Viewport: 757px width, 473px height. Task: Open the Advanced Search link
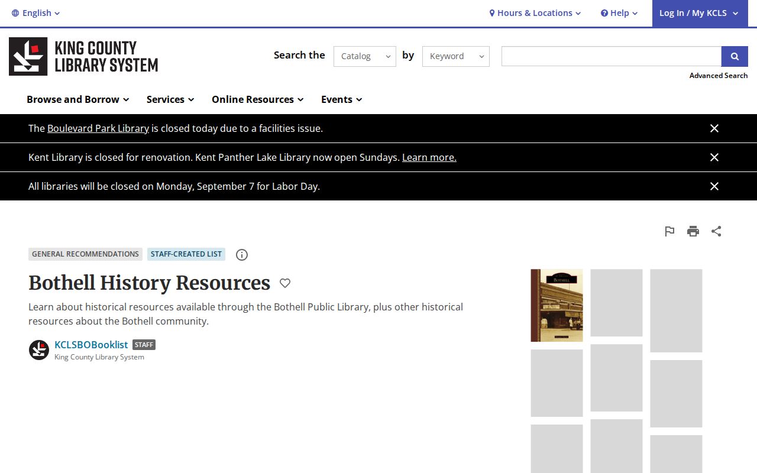coord(719,76)
